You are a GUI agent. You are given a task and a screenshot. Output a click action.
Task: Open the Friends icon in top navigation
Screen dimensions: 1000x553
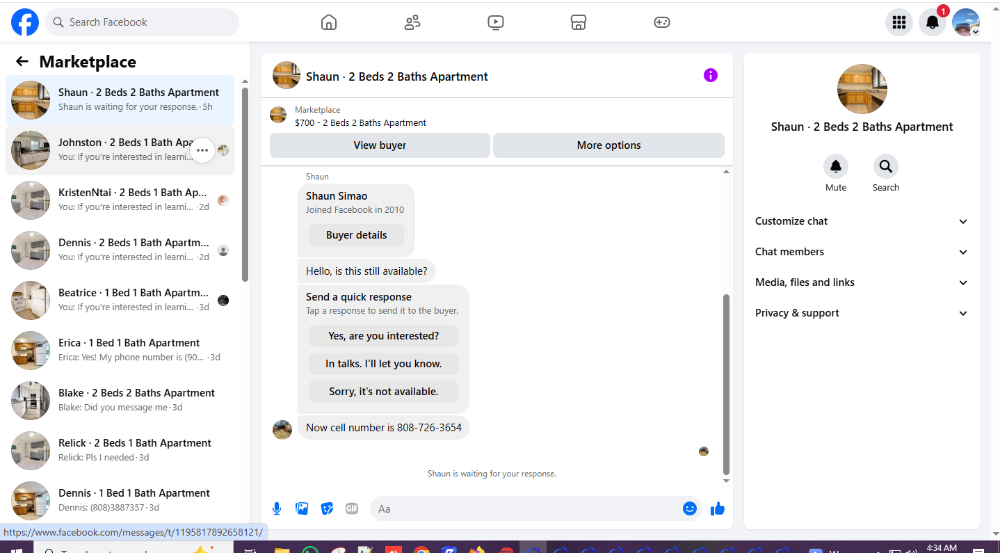[x=412, y=22]
